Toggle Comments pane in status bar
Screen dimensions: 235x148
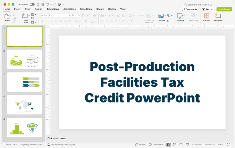click(x=156, y=144)
